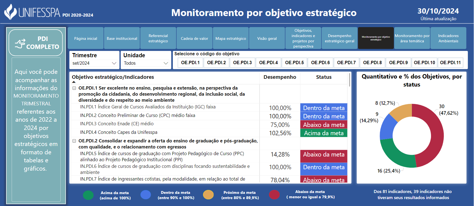Open Objetivos, indicadores e projetos por perspectiva

[303, 38]
